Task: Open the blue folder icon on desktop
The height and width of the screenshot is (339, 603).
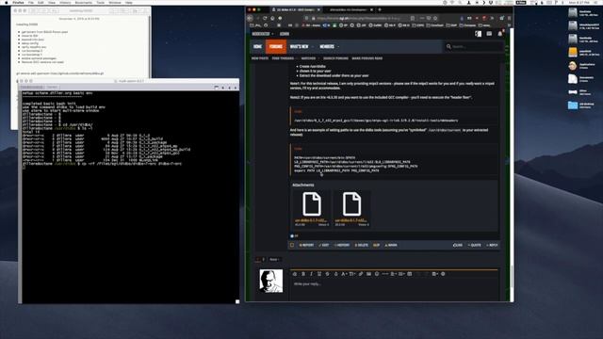Action: tap(573, 105)
